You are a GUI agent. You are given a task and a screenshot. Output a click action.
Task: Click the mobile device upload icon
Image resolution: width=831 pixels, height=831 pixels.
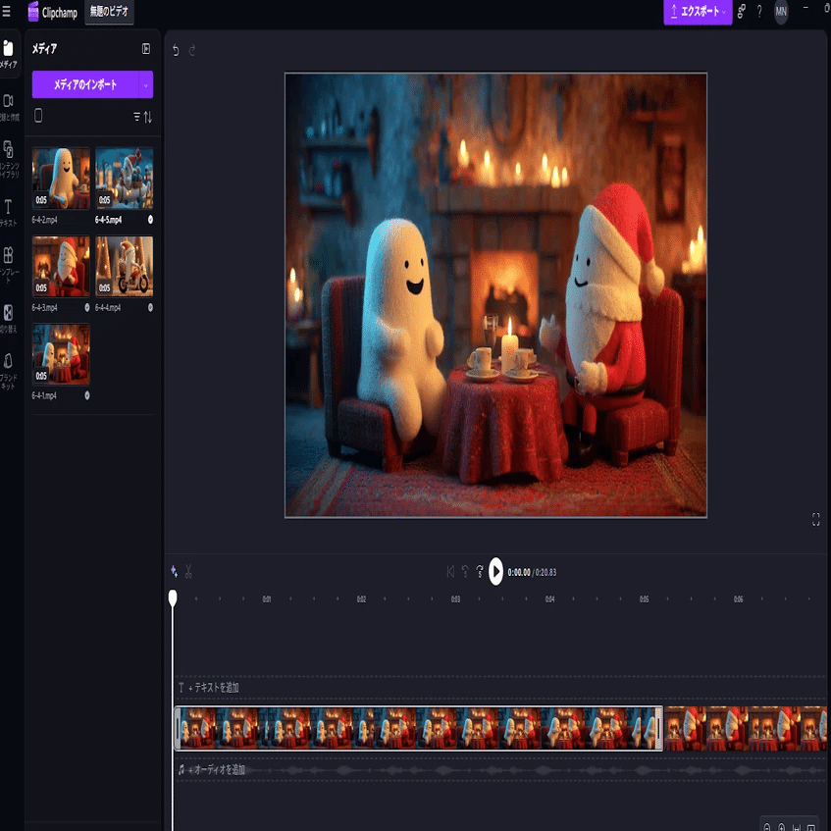[x=38, y=116]
